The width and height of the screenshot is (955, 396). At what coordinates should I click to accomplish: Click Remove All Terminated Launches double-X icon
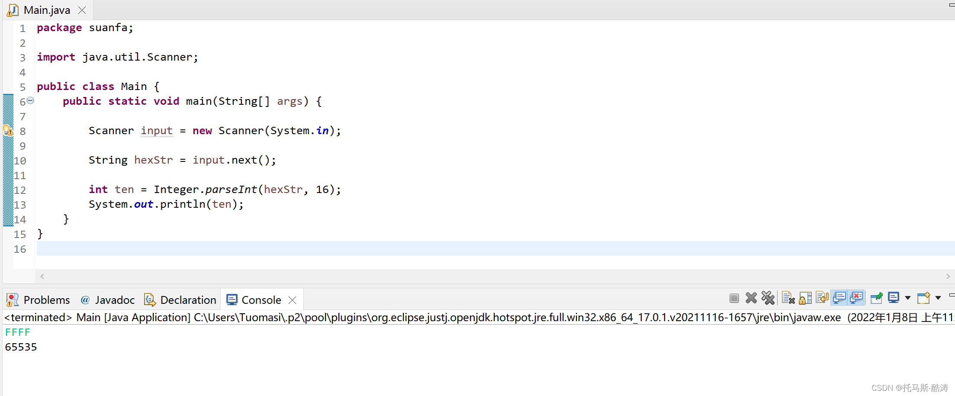point(768,298)
